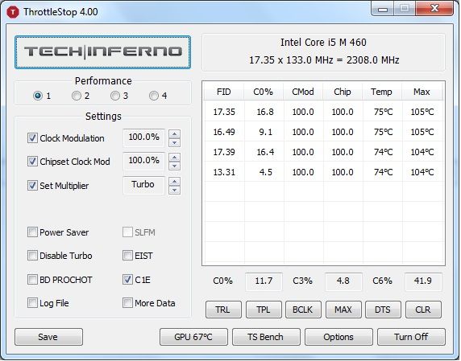
Task: Tick the More Data checkbox
Action: pos(127,302)
